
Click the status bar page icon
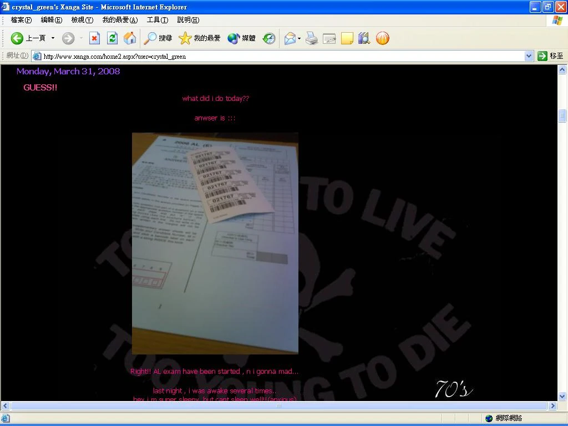pos(6,418)
